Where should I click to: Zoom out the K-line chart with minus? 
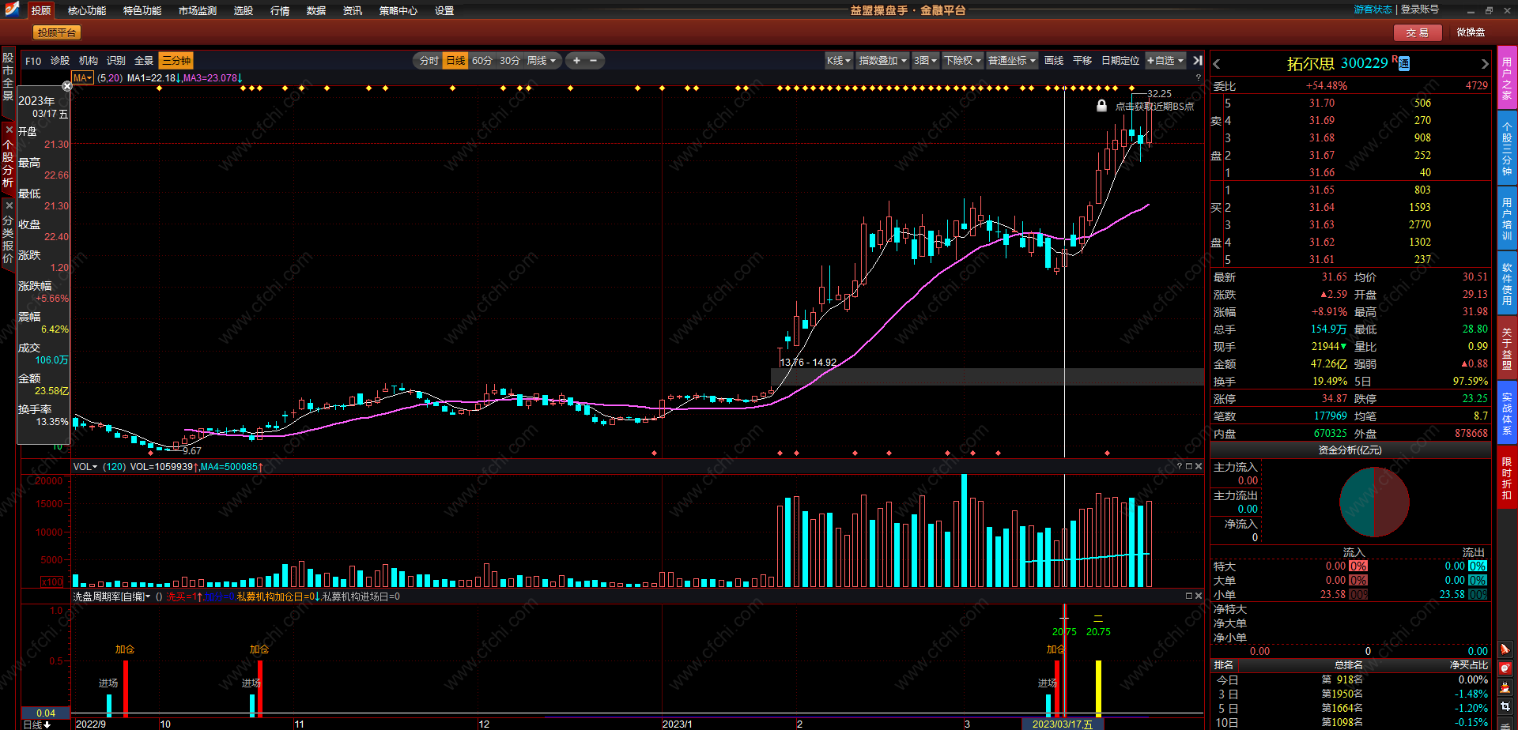click(594, 60)
